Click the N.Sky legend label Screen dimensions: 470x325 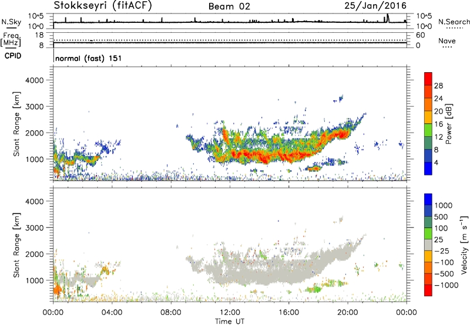(11, 22)
